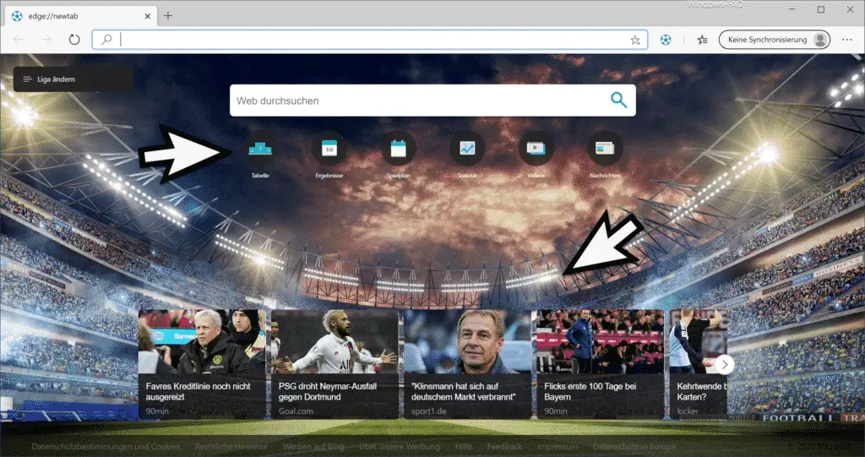Click the profile avatar in sync button
The image size is (865, 457).
[819, 40]
